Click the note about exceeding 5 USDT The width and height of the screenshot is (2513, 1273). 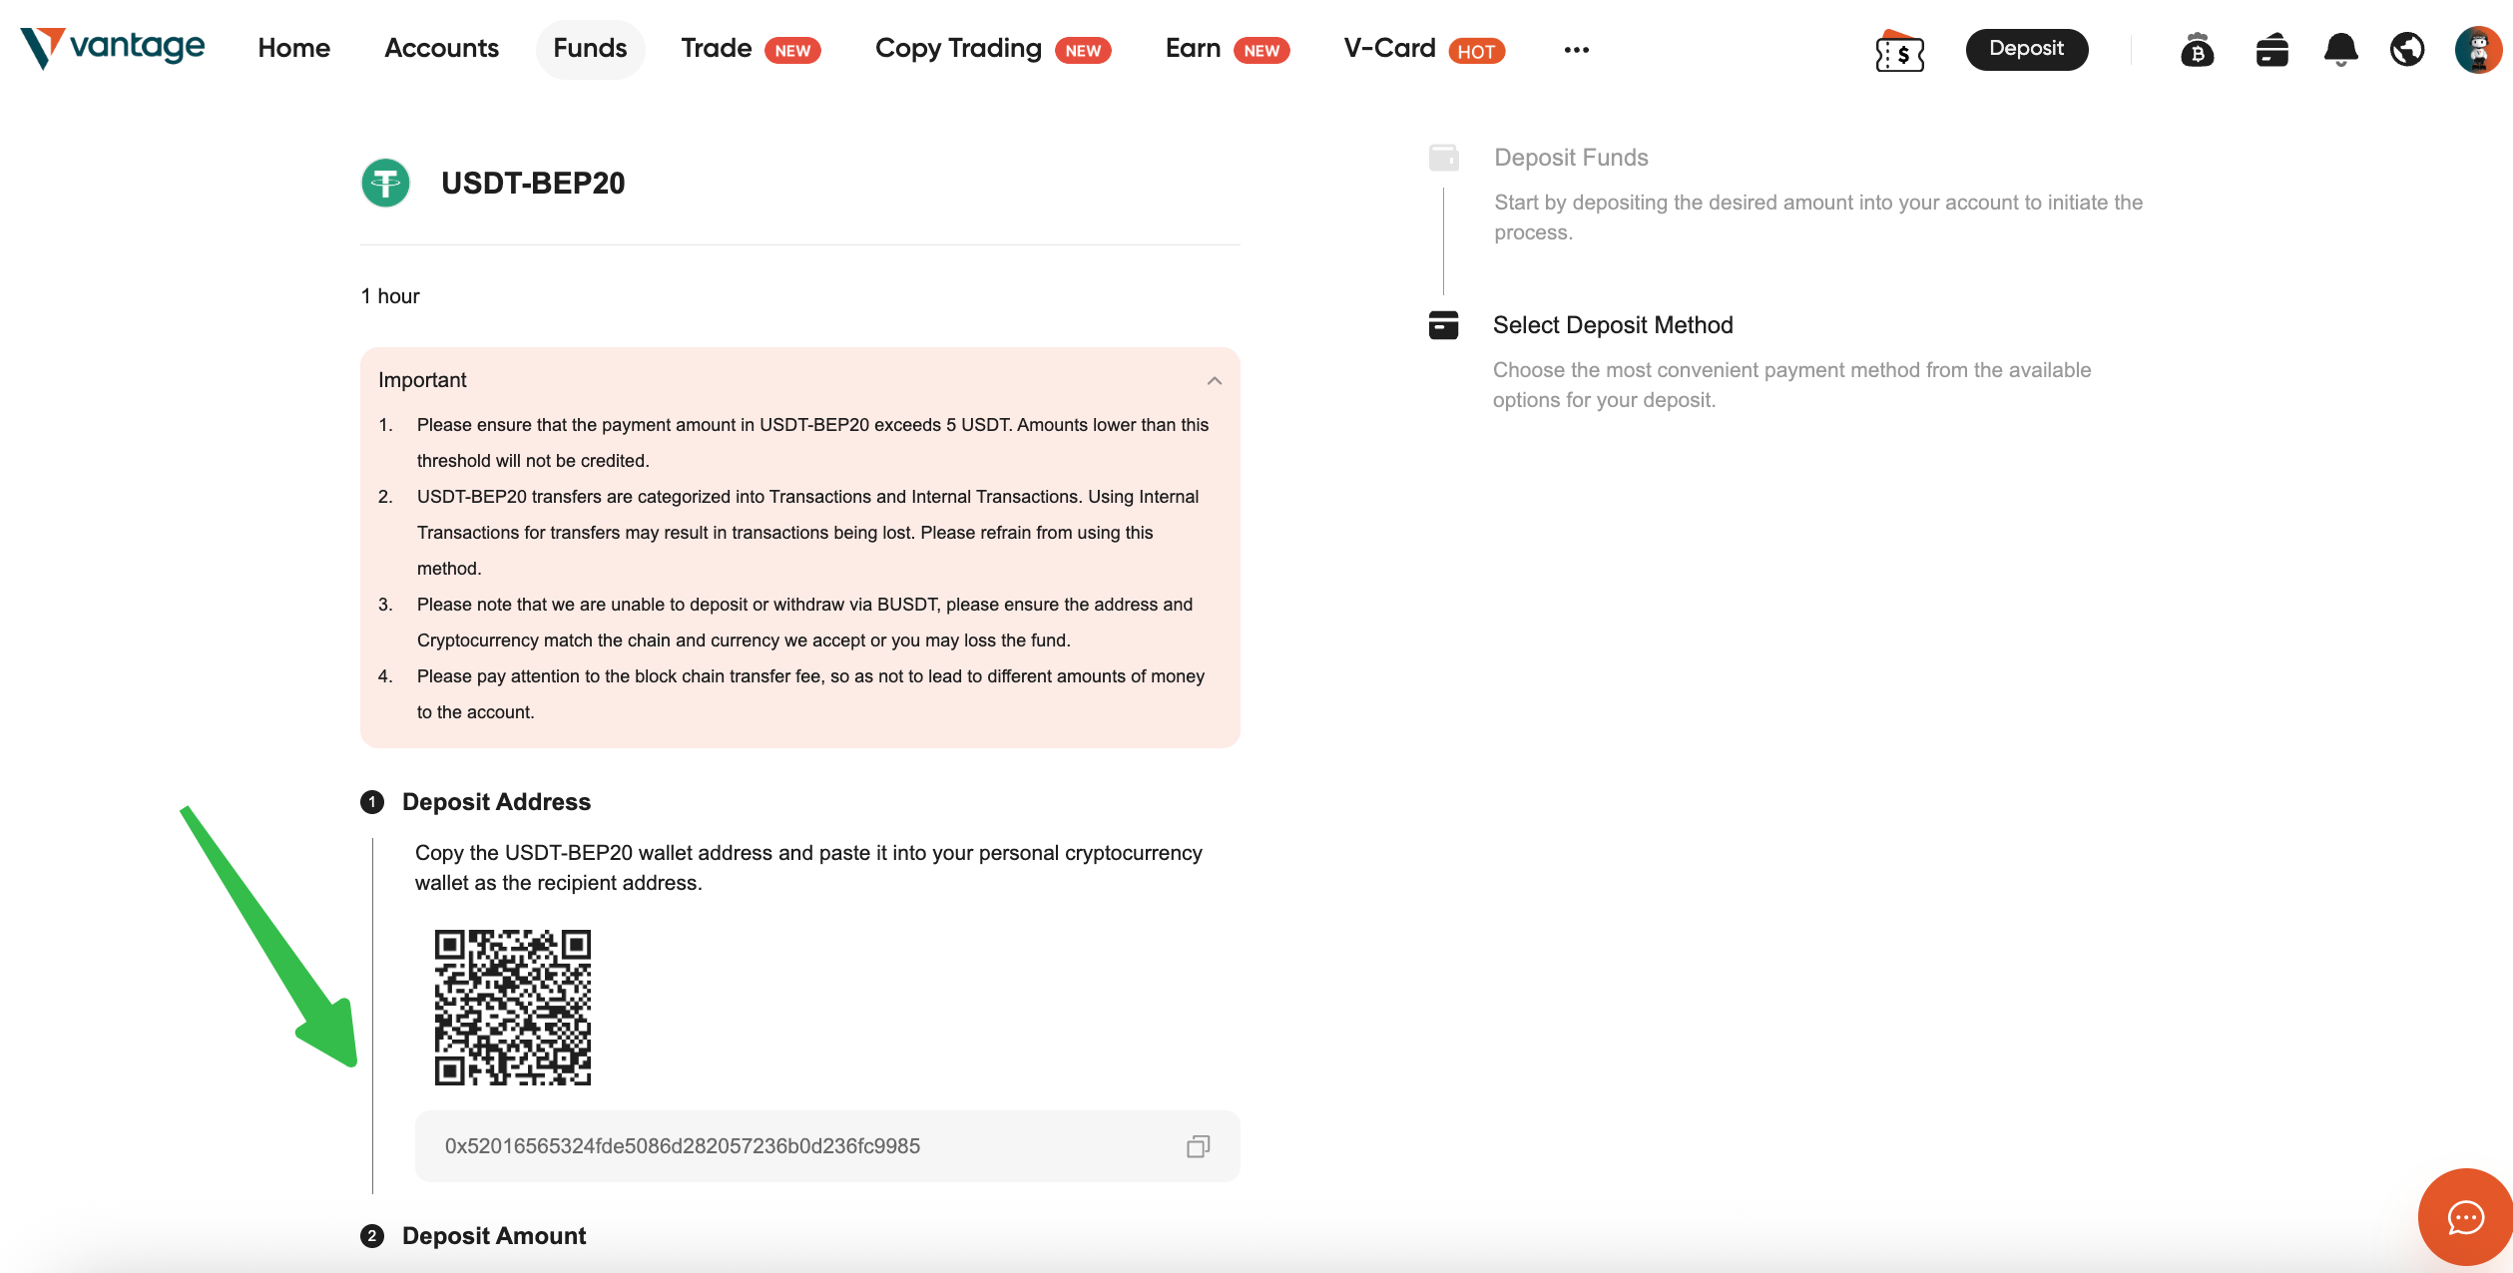click(x=812, y=443)
